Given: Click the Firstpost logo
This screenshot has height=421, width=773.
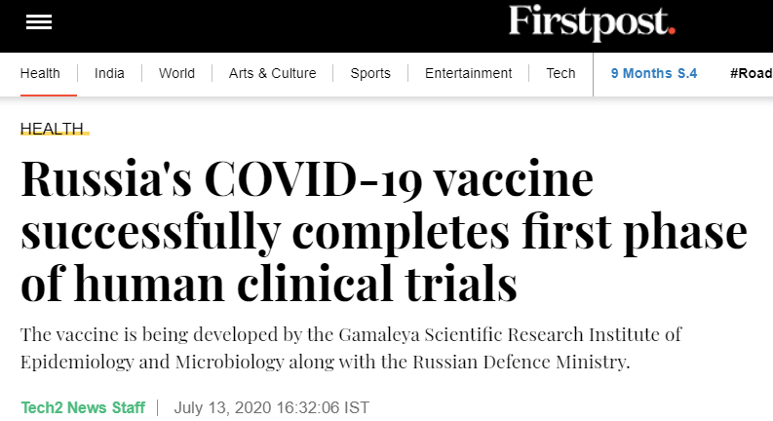Looking at the screenshot, I should pyautogui.click(x=592, y=22).
